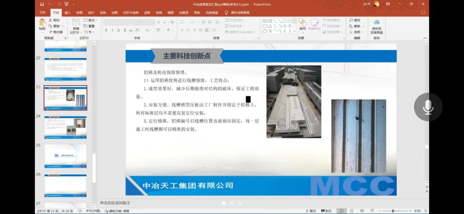Open the Change Case (Aa) dropdown
The width and height of the screenshot is (464, 214).
148,30
